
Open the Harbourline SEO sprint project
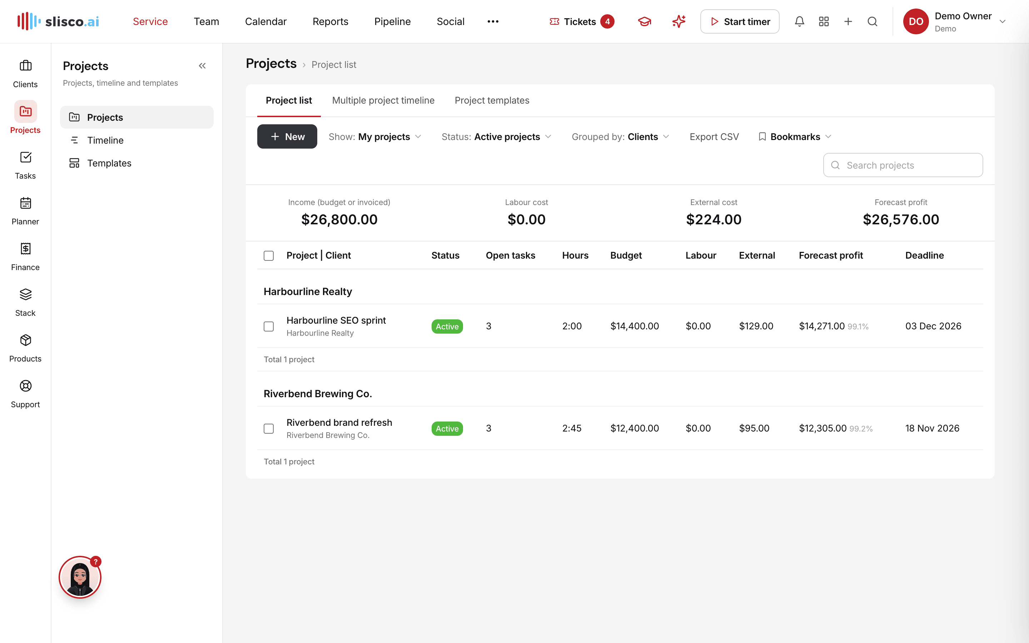pos(336,320)
